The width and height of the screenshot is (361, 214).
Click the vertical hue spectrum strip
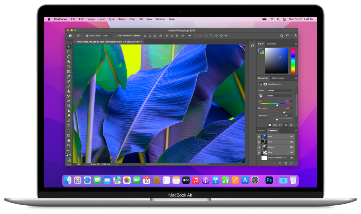(293, 60)
